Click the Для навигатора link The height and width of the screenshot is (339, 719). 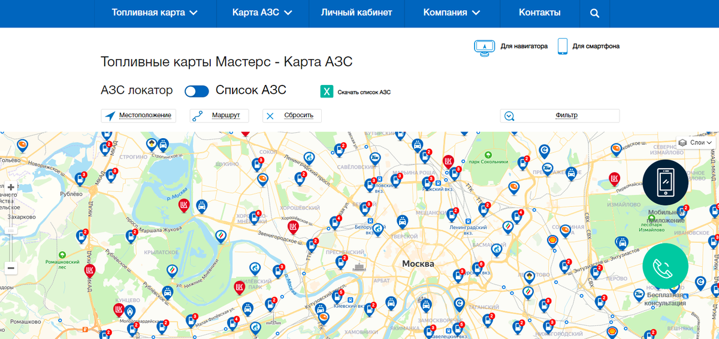pos(524,46)
